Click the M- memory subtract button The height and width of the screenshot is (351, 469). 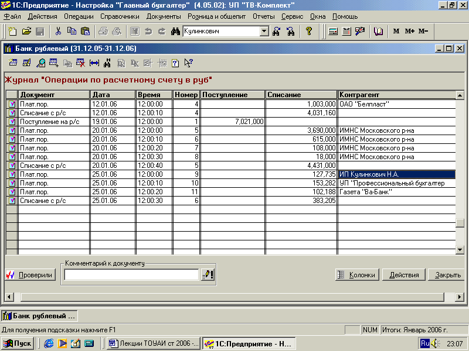[x=423, y=31]
